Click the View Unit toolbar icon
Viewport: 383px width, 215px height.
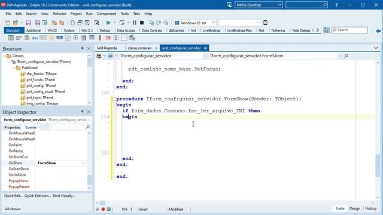pyautogui.click(x=72, y=23)
